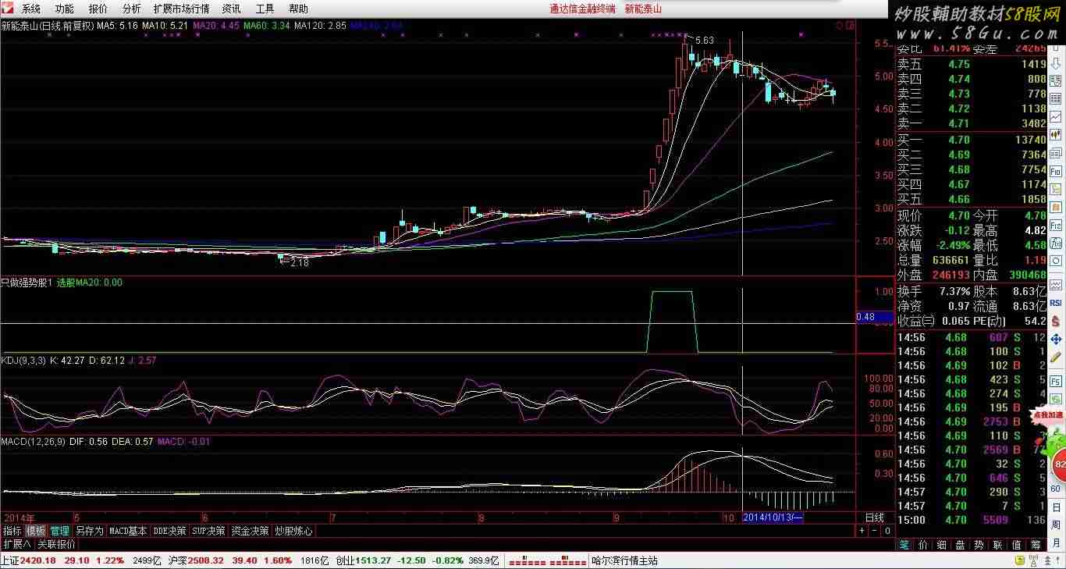The height and width of the screenshot is (569, 1066).
Task: Select the 资金决策 template
Action: pos(250,531)
